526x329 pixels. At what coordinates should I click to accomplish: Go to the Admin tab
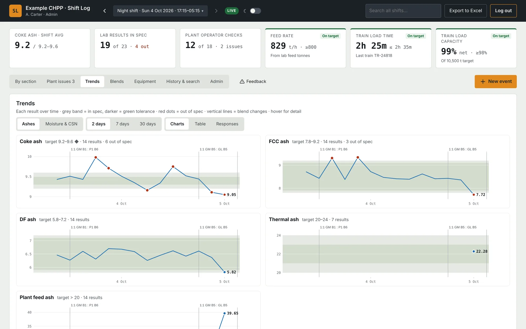pyautogui.click(x=216, y=82)
